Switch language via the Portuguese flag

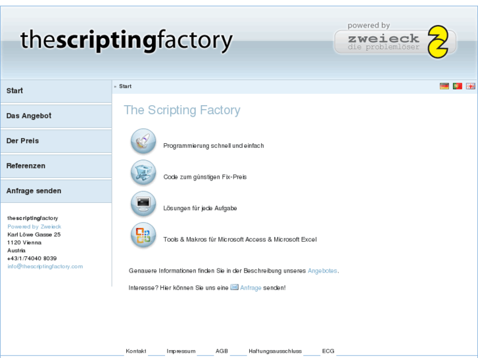pyautogui.click(x=457, y=86)
